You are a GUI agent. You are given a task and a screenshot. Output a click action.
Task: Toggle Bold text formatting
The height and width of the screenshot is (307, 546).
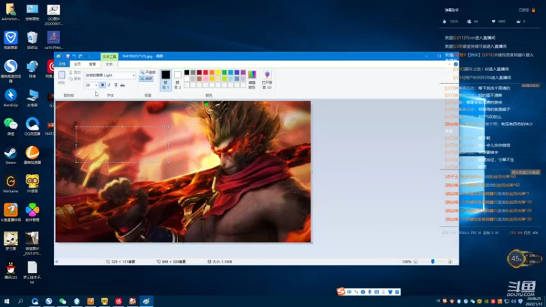(102, 85)
